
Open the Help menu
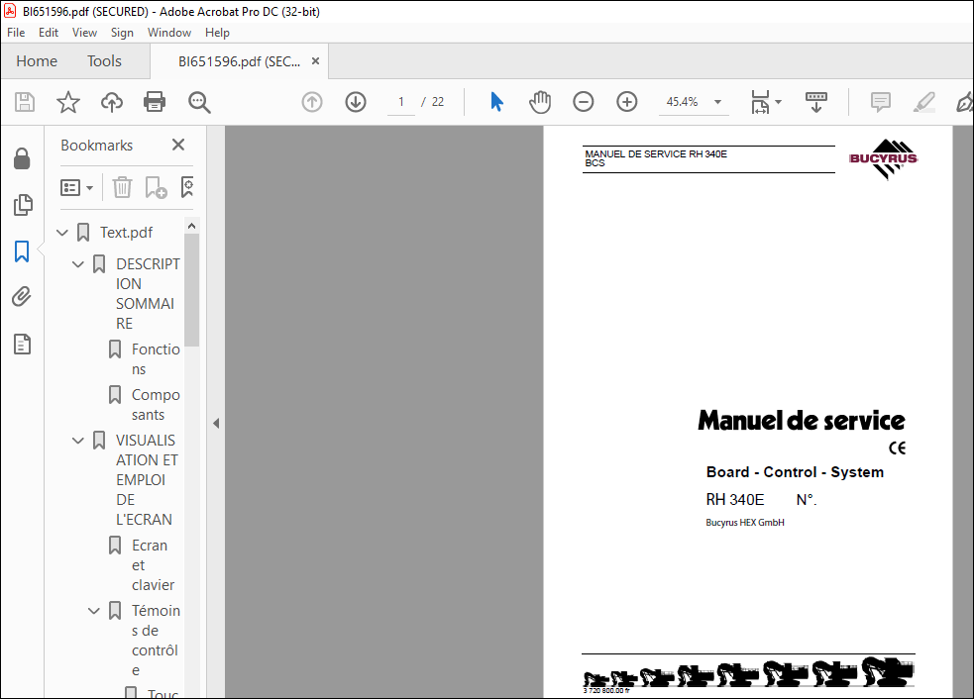(x=217, y=33)
